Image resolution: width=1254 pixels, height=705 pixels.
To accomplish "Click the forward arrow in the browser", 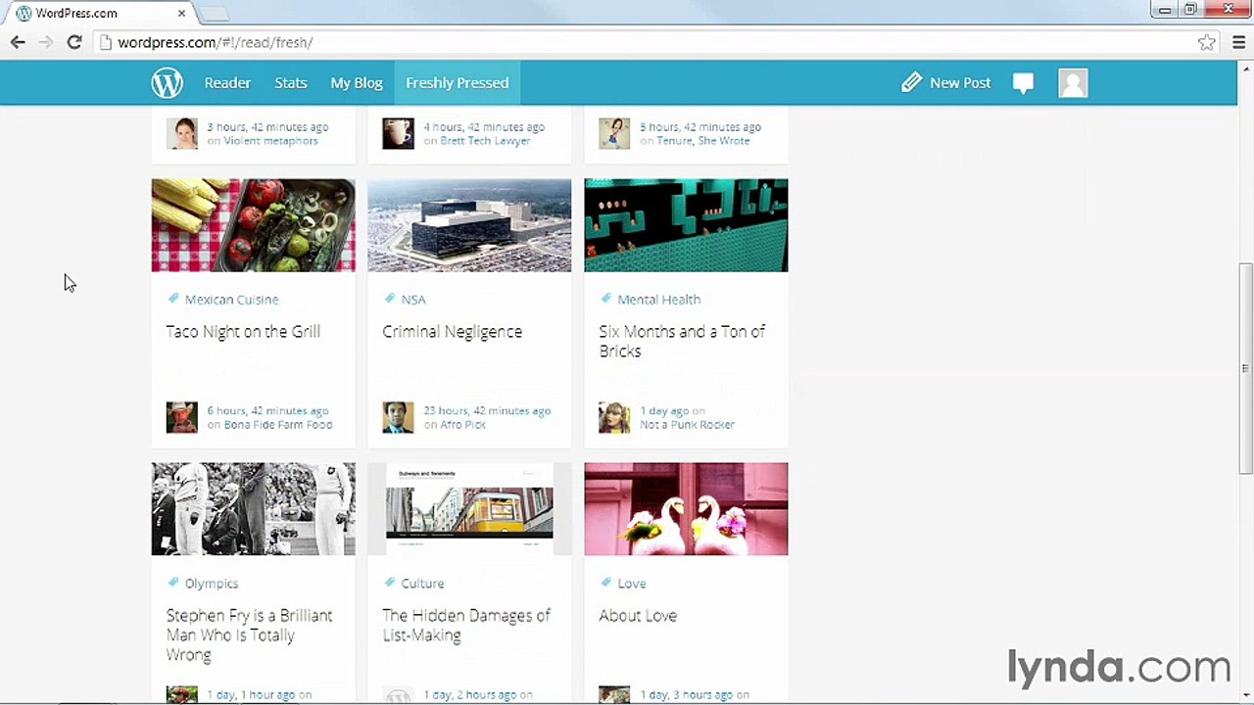I will (45, 42).
